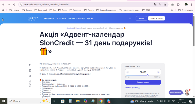Open the Новини breadcrumb link

(x=78, y=28)
